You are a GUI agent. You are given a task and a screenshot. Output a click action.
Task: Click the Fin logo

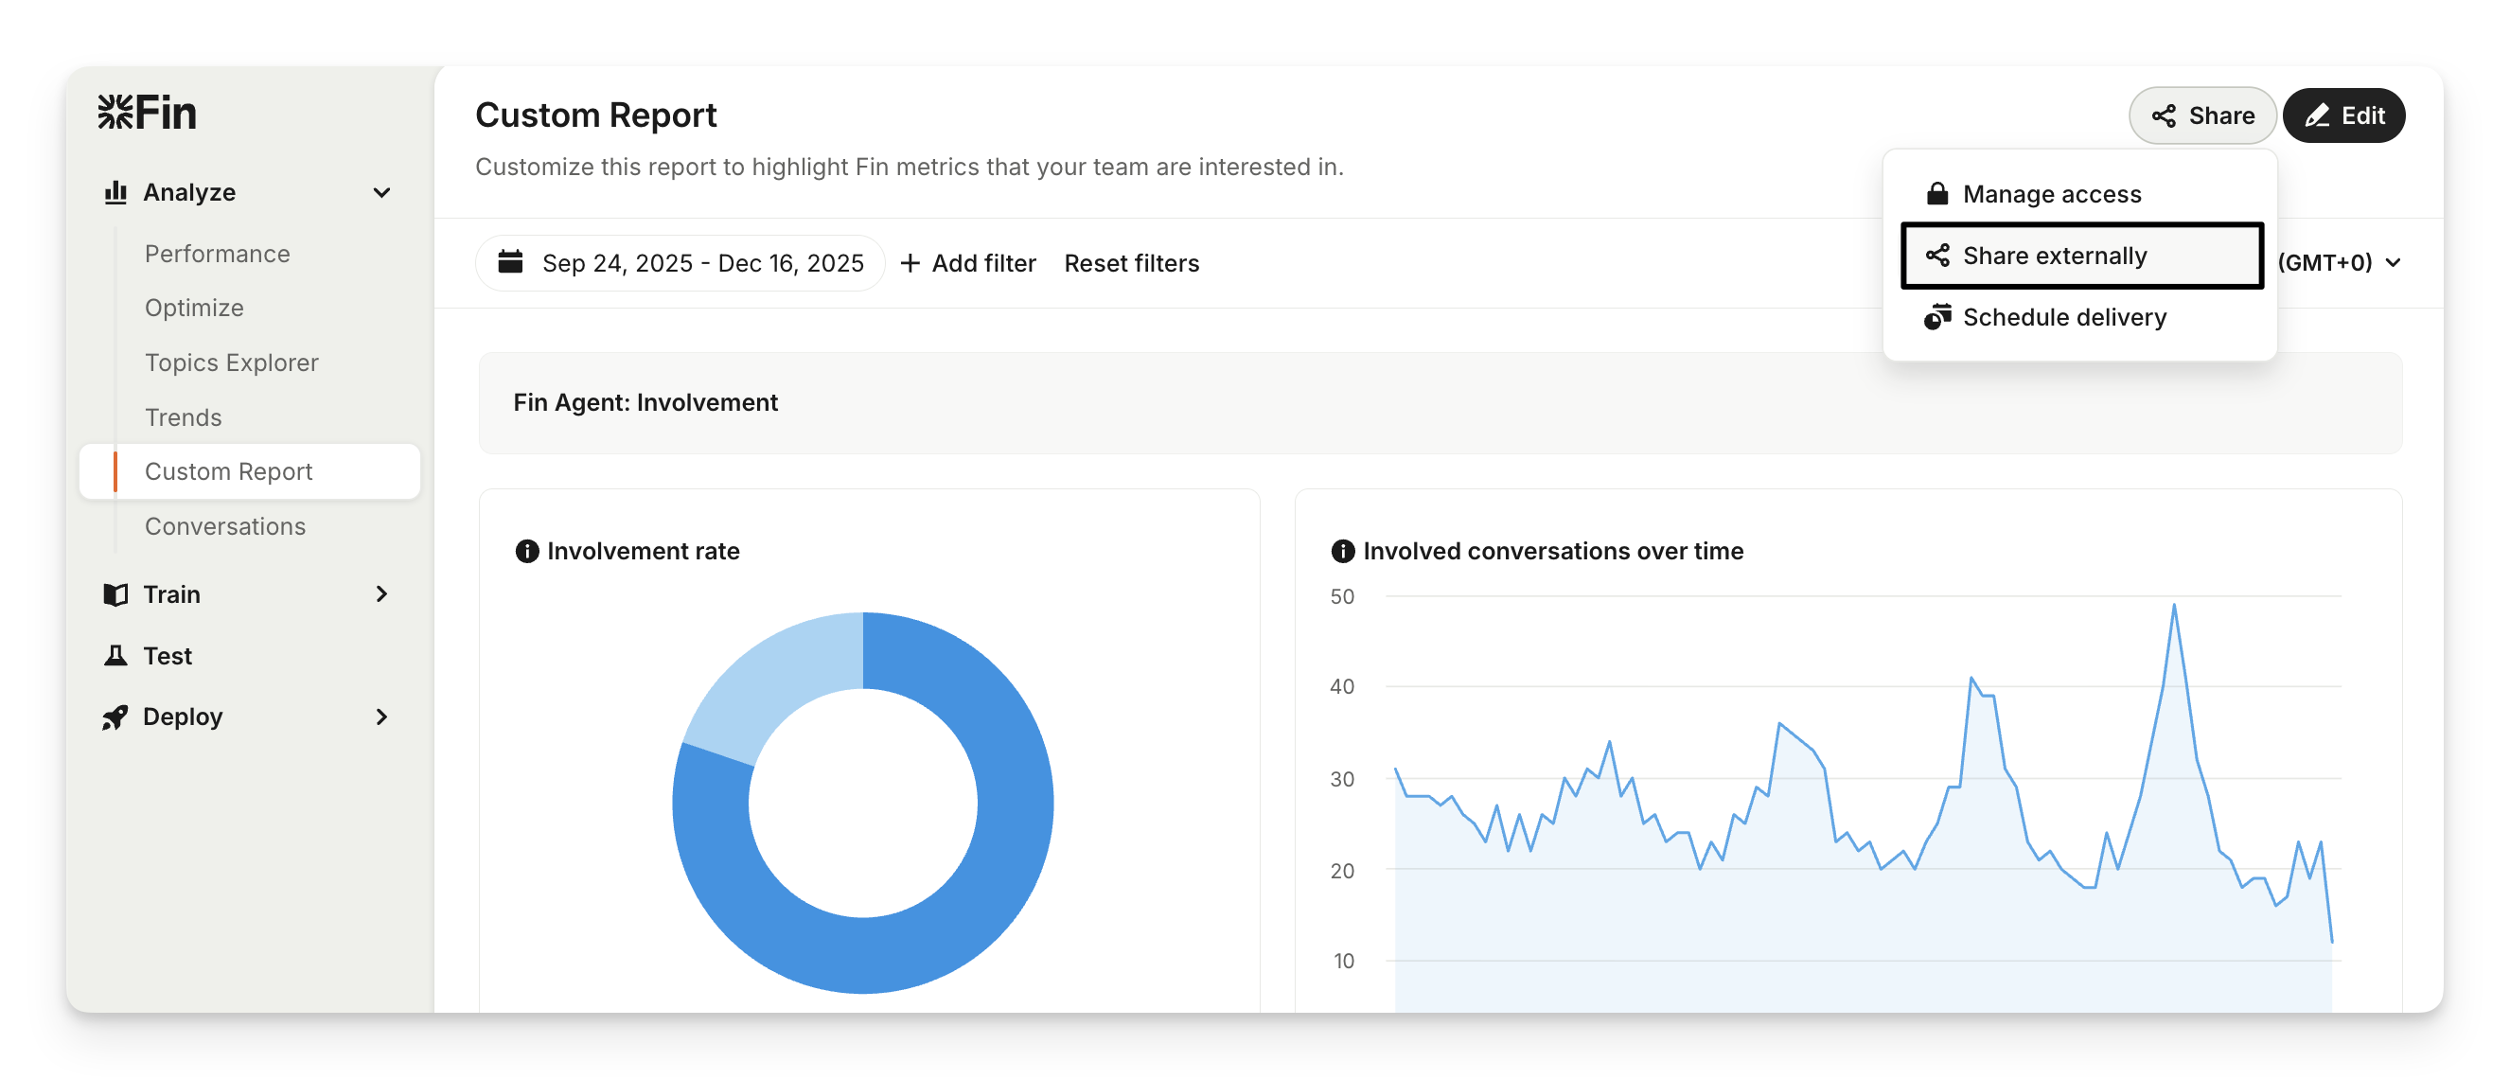coord(147,113)
